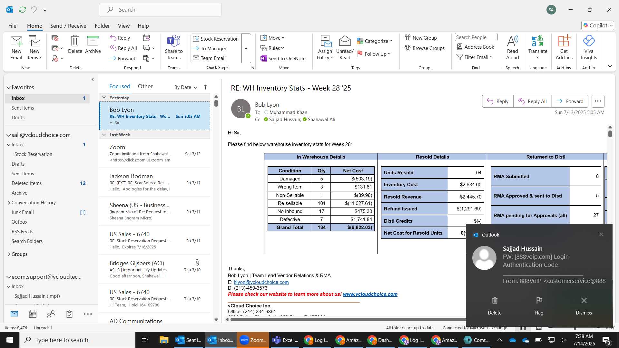
Task: Collapse the Yesterday message group
Action: [104, 98]
